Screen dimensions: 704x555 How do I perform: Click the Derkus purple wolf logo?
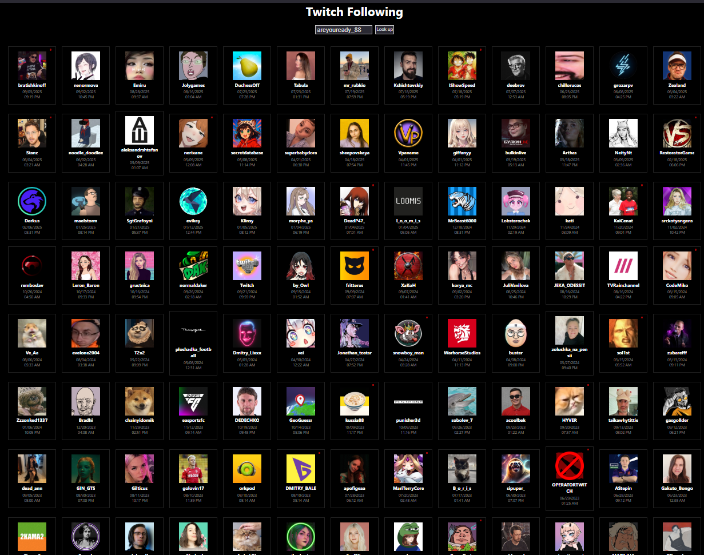pos(32,201)
